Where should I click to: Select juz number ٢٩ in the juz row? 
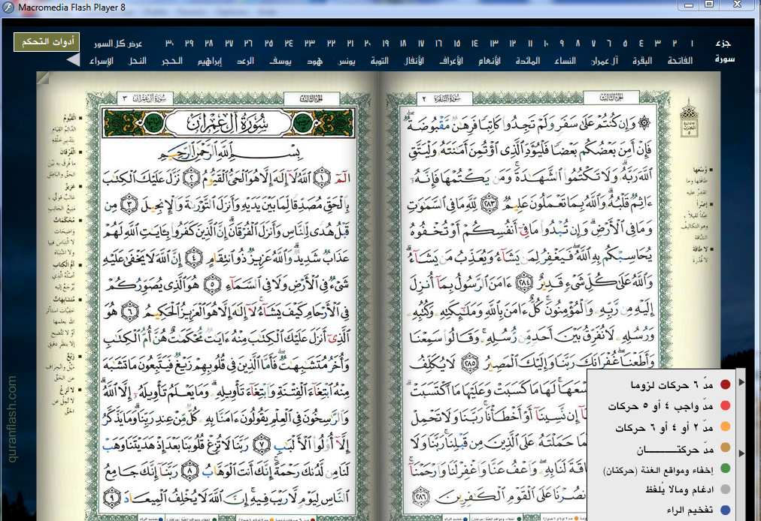pos(189,43)
